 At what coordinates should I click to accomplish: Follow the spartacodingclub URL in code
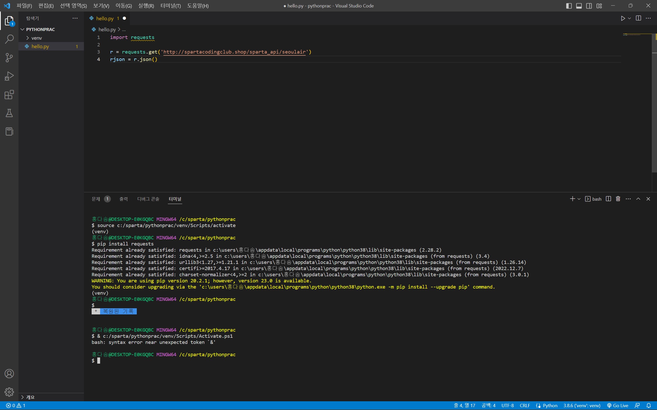point(234,52)
